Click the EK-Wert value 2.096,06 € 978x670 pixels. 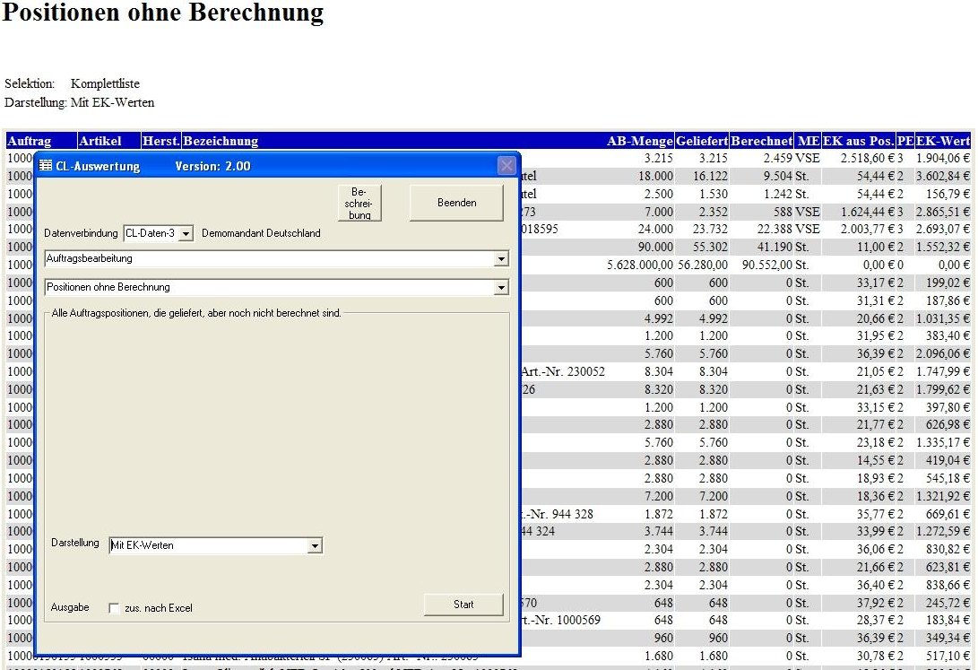pyautogui.click(x=943, y=353)
